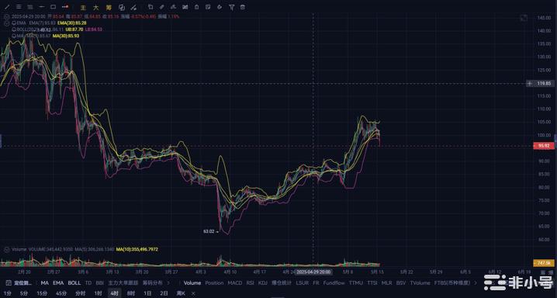The height and width of the screenshot is (298, 557).
Task: Enable TD main indicator
Action: coord(88,283)
